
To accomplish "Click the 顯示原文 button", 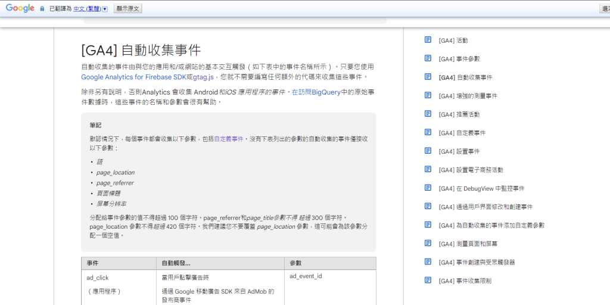I will coord(127,8).
